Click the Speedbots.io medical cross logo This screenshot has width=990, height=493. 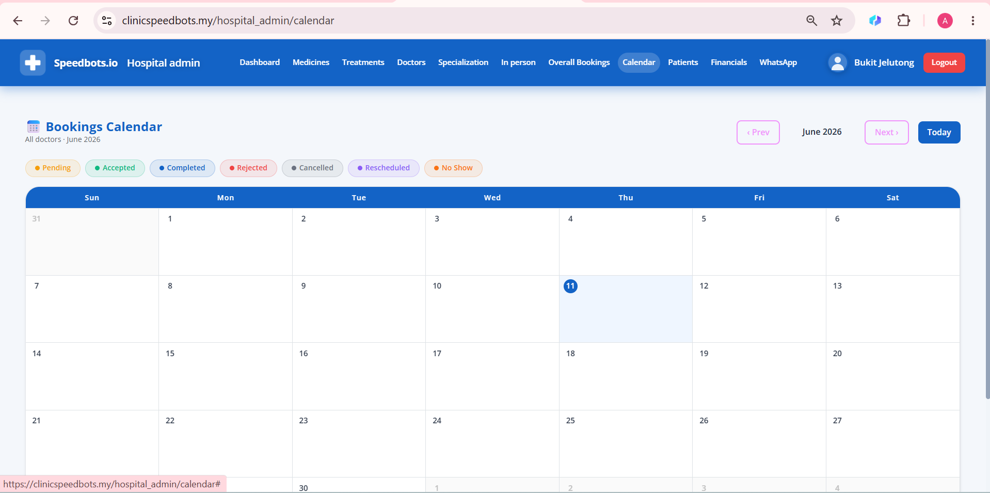coord(33,63)
